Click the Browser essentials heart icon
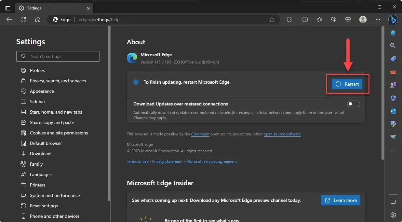Viewport: 402px width, 222px height. coord(348,20)
